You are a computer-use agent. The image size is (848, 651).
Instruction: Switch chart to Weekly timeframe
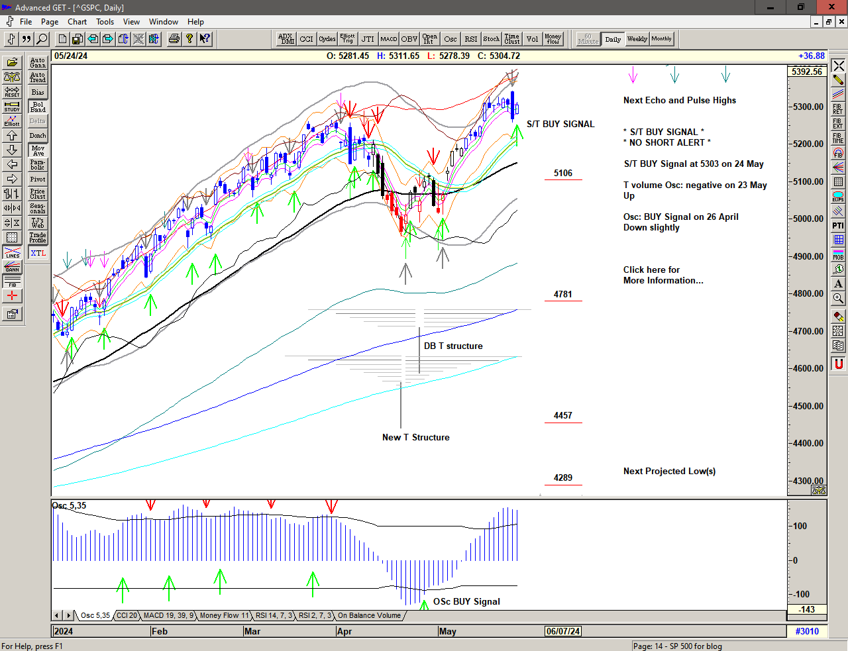pos(637,39)
